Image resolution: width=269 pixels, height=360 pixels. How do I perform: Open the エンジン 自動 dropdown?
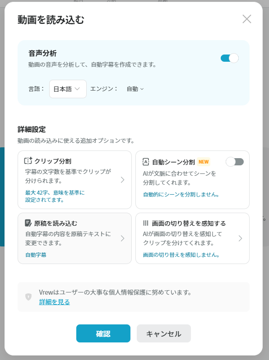[x=135, y=89]
